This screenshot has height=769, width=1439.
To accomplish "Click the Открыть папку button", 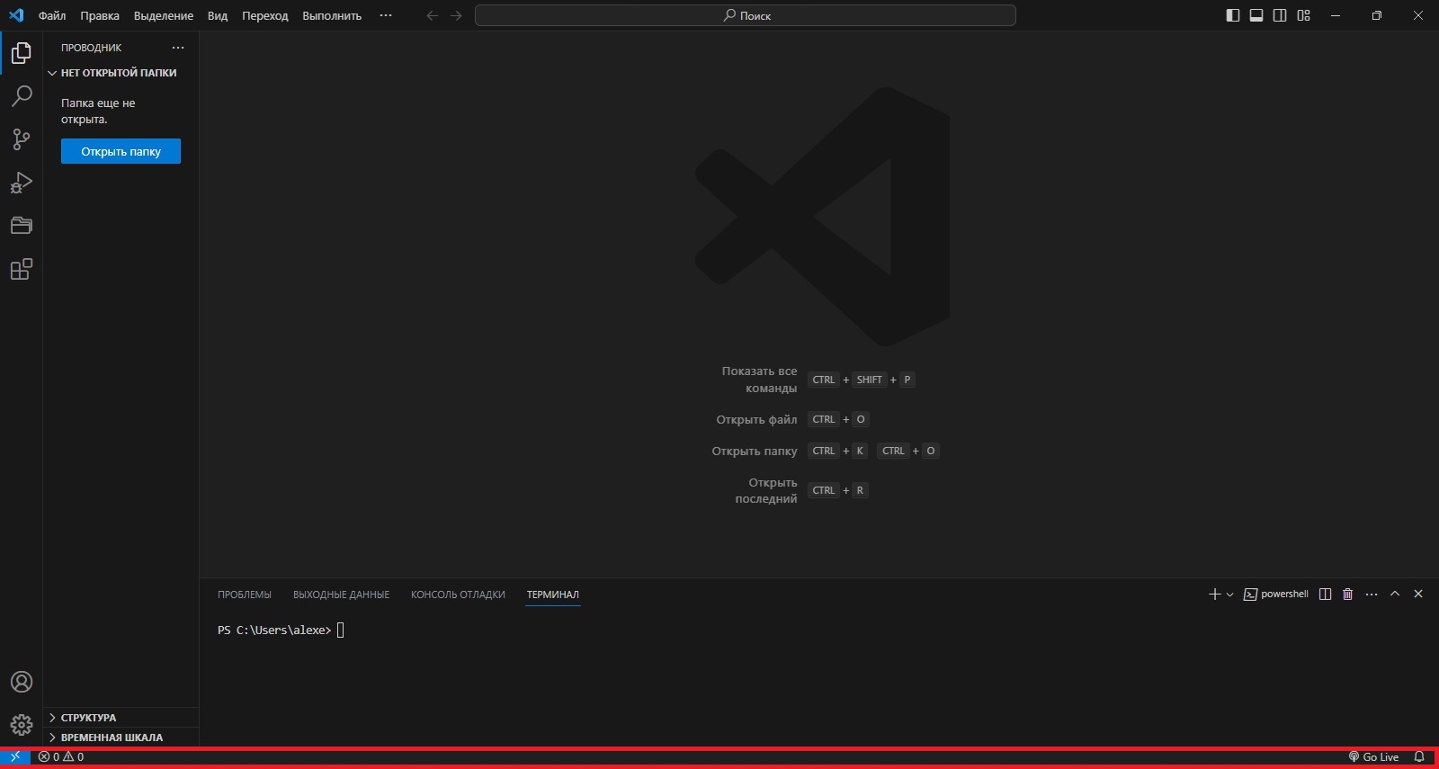I will 121,151.
